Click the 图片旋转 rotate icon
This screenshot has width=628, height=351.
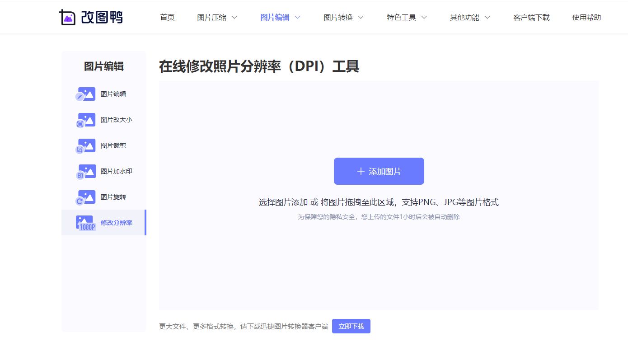pos(85,197)
